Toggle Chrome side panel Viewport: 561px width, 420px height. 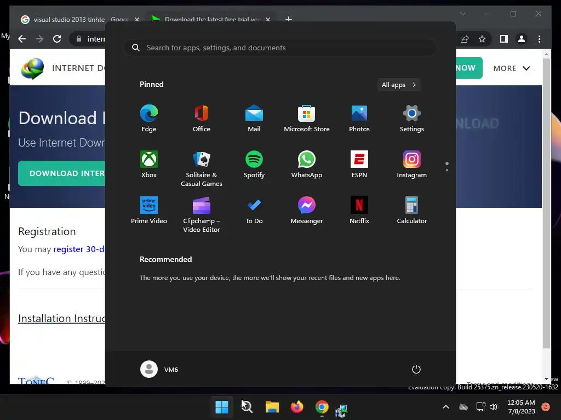click(x=504, y=39)
